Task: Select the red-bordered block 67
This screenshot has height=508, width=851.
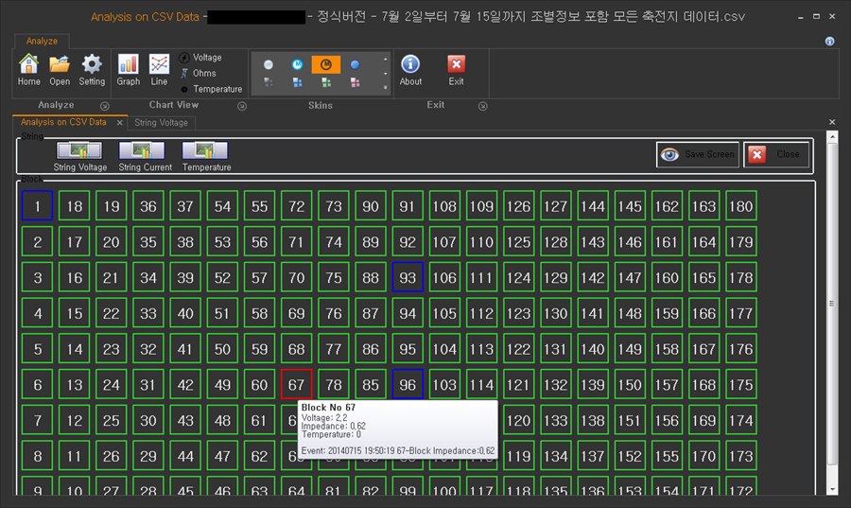Action: pos(296,384)
